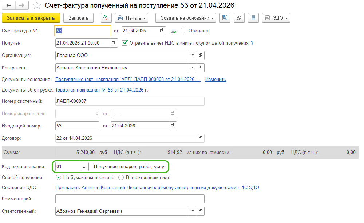
Task: Expand the Ответственный dropdown list
Action: tap(193, 211)
